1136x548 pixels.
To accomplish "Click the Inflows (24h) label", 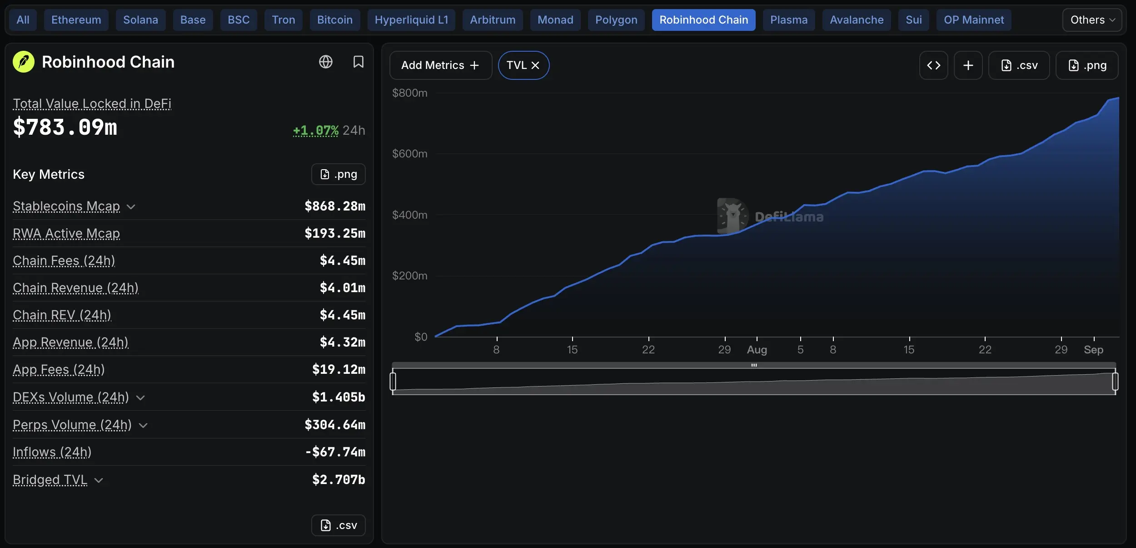I will (x=52, y=452).
